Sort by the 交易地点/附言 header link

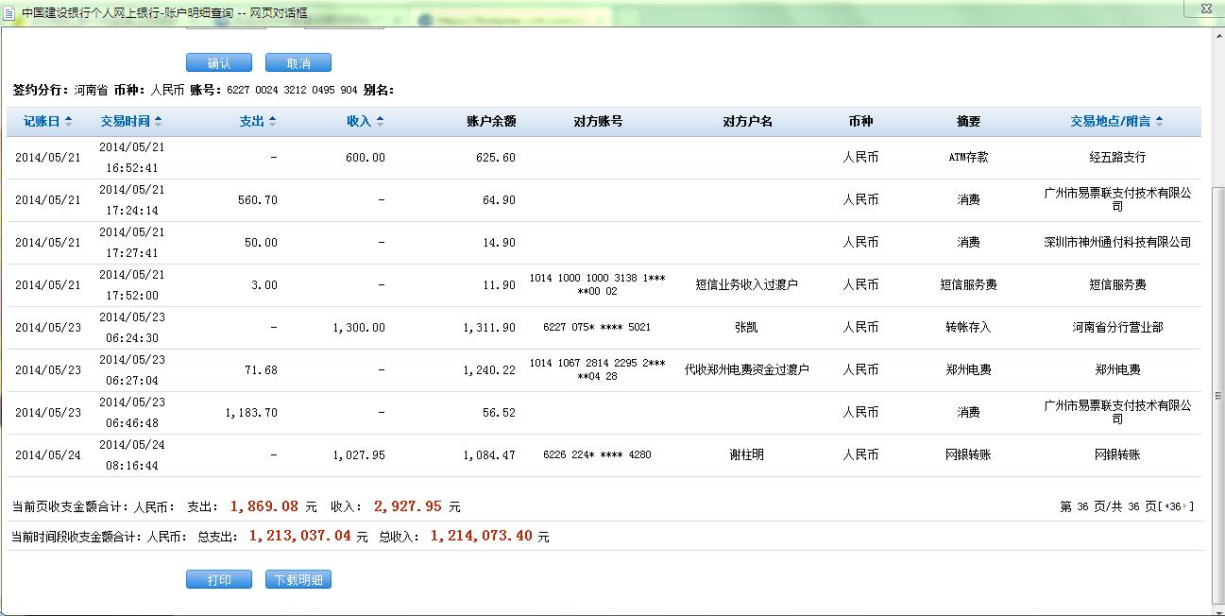(1110, 122)
